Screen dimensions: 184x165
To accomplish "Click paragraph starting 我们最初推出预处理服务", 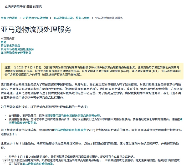I will (x=92, y=91).
